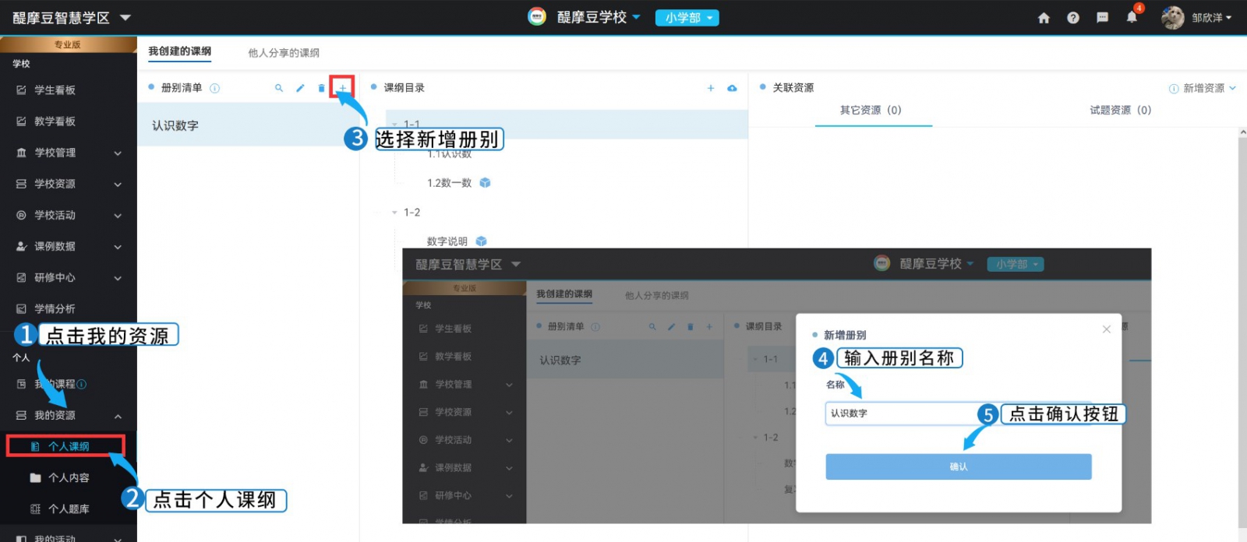1247x542 pixels.
Task: Switch to 试题资源 (0) tab
Action: click(1120, 111)
